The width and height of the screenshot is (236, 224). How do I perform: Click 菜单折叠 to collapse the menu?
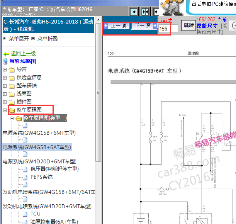48,39
